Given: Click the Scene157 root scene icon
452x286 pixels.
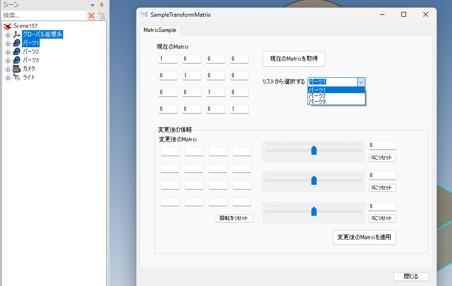Looking at the screenshot, I should click(x=8, y=26).
